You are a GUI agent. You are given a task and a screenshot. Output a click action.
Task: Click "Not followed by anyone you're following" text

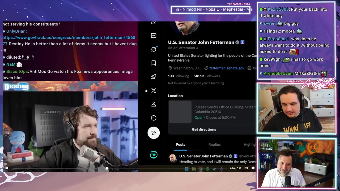pyautogui.click(x=196, y=83)
